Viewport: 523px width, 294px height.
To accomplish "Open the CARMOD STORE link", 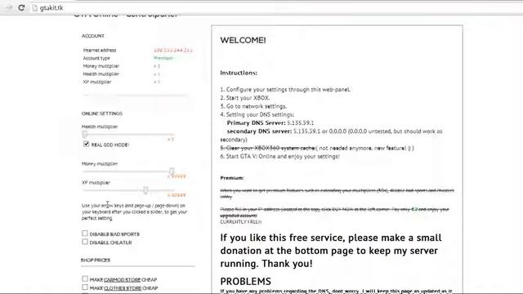I will [x=122, y=279].
